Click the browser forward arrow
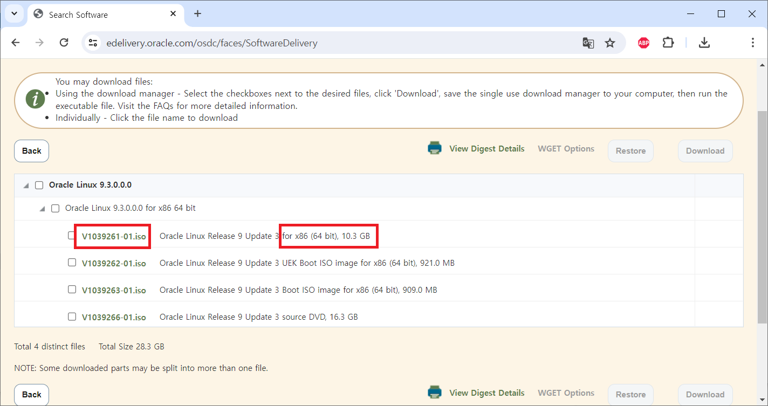This screenshot has height=406, width=768. click(39, 43)
